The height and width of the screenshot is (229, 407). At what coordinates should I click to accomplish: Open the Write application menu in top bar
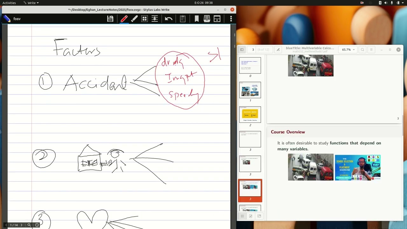(31, 3)
